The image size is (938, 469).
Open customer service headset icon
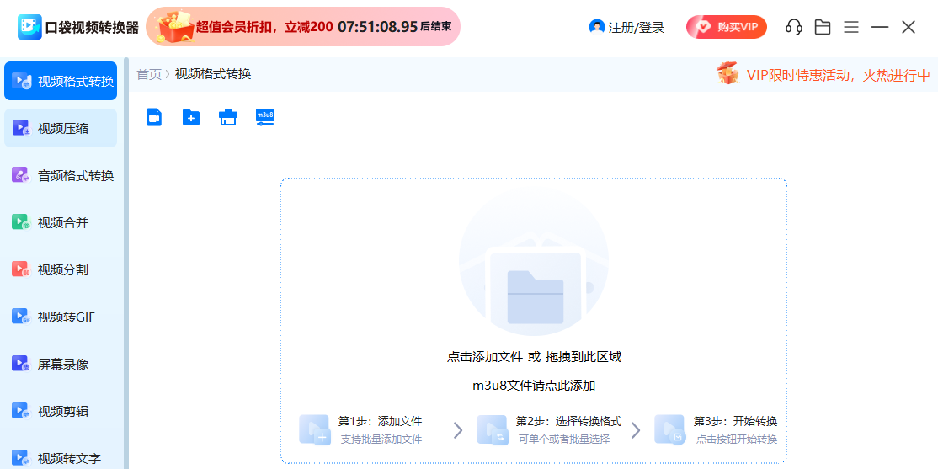coord(793,27)
